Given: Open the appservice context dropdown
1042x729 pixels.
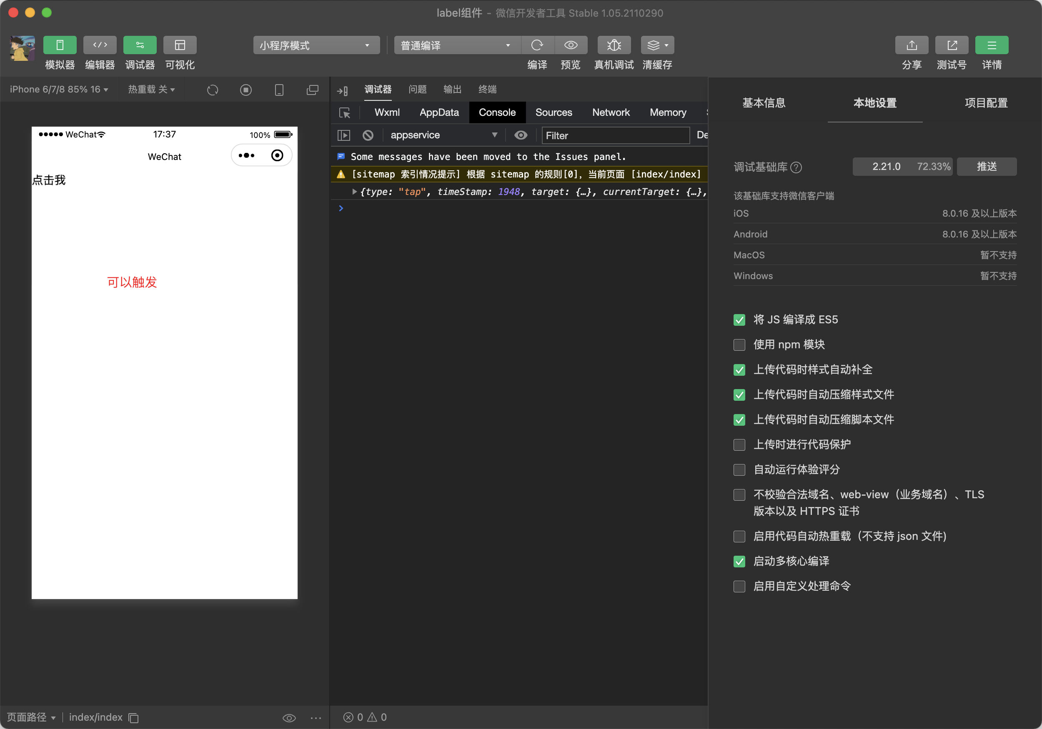Looking at the screenshot, I should [x=443, y=135].
